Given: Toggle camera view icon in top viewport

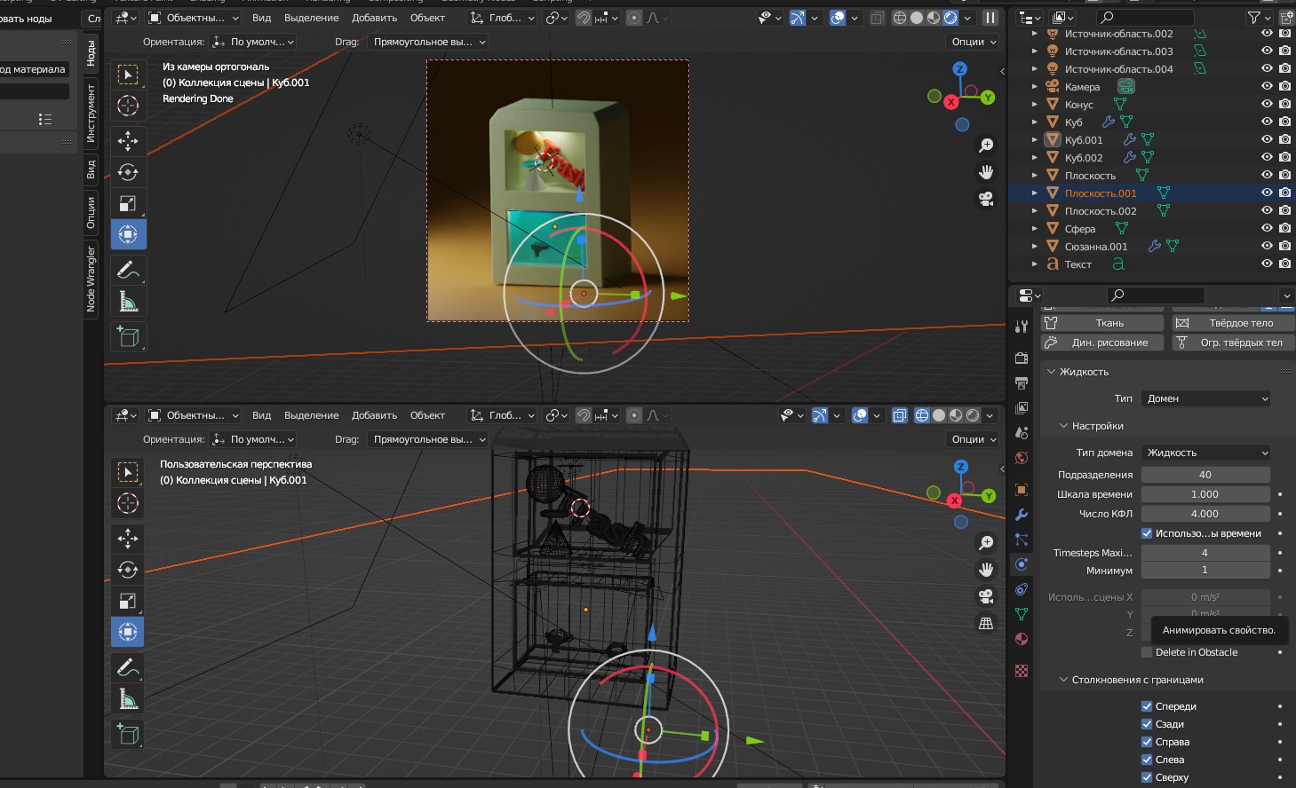Looking at the screenshot, I should point(986,199).
